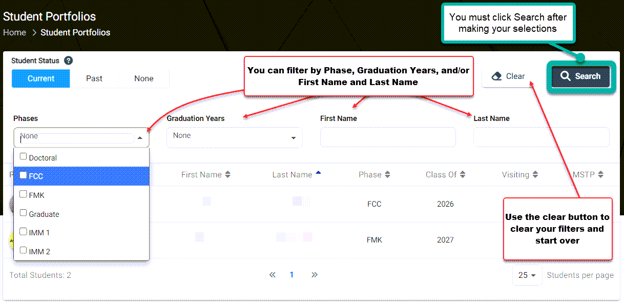Collapse the Phases dropdown

pos(140,138)
